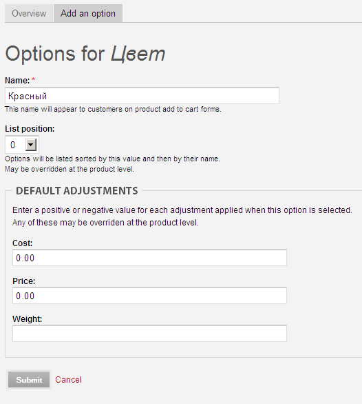Focus the Price input field
362x404 pixels.
point(149,296)
